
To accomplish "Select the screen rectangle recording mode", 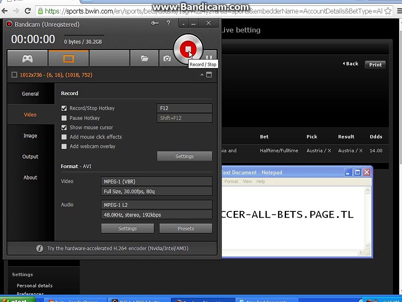I will point(68,59).
